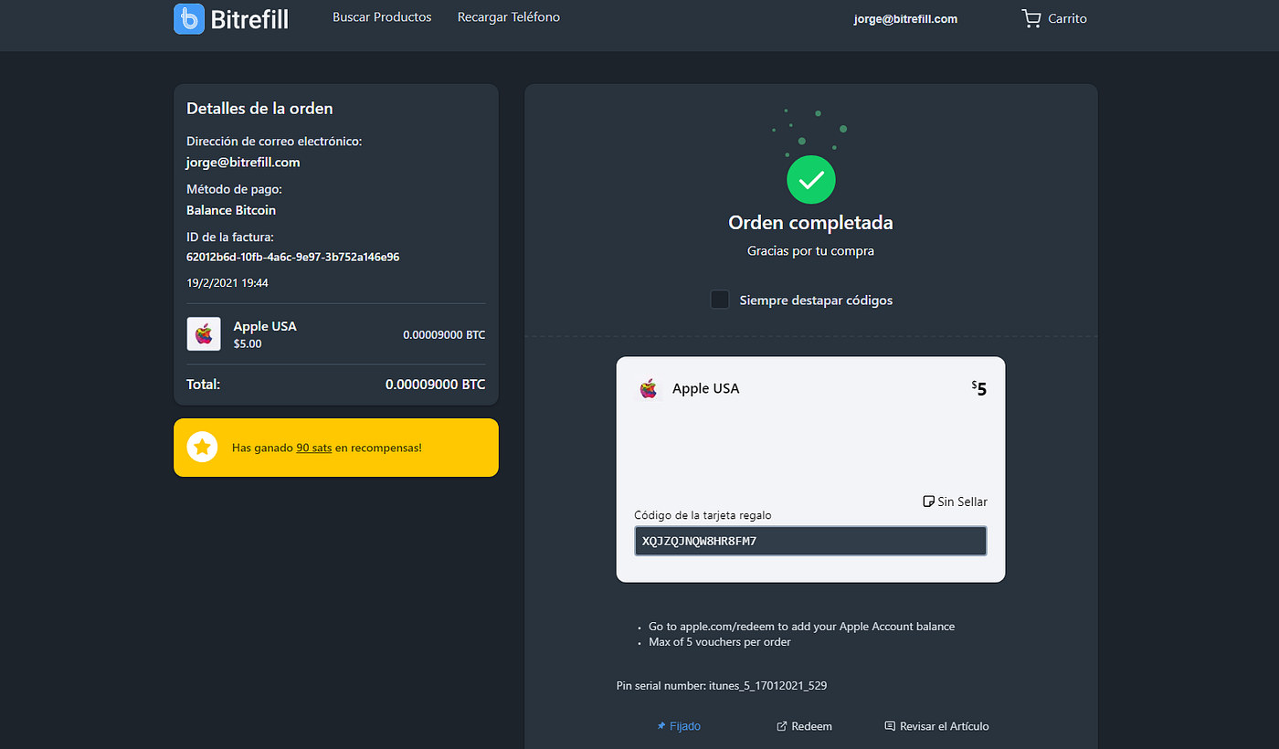
Task: Click the Apple USA title on gift card
Action: 705,388
